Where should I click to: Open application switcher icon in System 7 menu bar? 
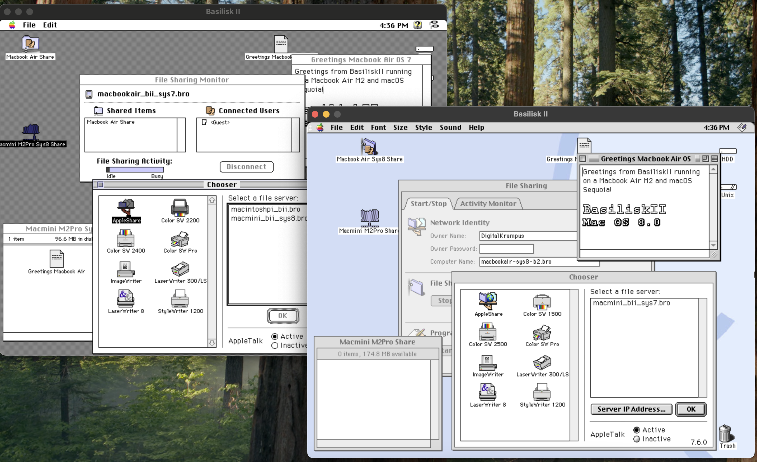pos(434,25)
